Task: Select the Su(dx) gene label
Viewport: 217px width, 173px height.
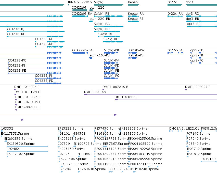Action: click(x=99, y=2)
